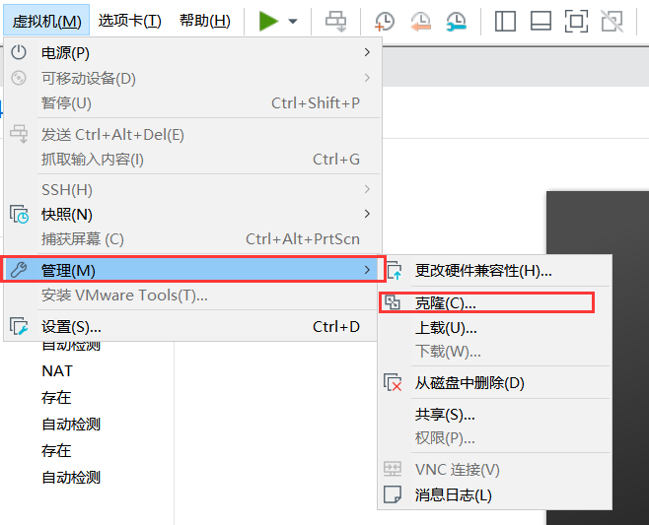Open 消息日志(L) in submenu

point(495,494)
